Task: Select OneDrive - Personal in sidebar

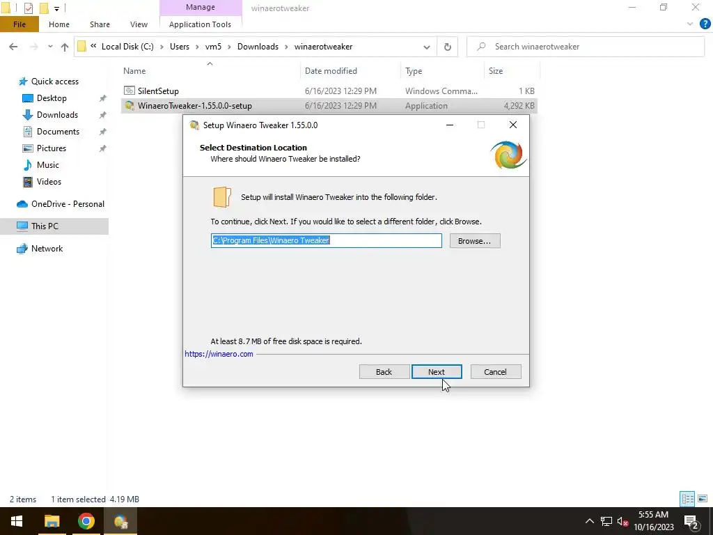Action: [68, 204]
